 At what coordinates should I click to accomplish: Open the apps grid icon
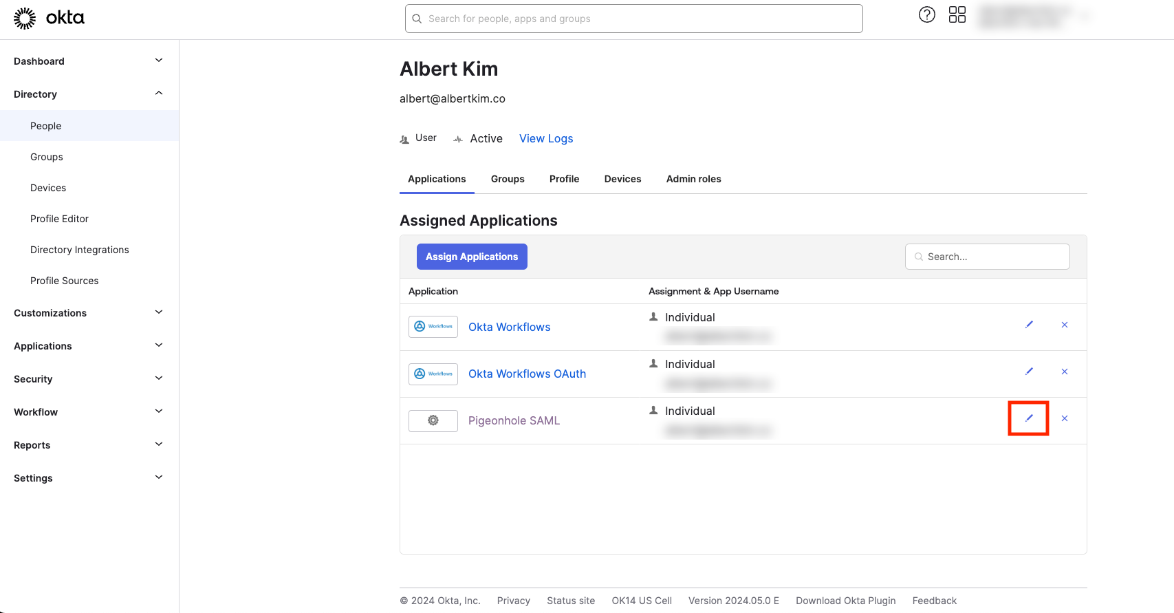click(957, 14)
